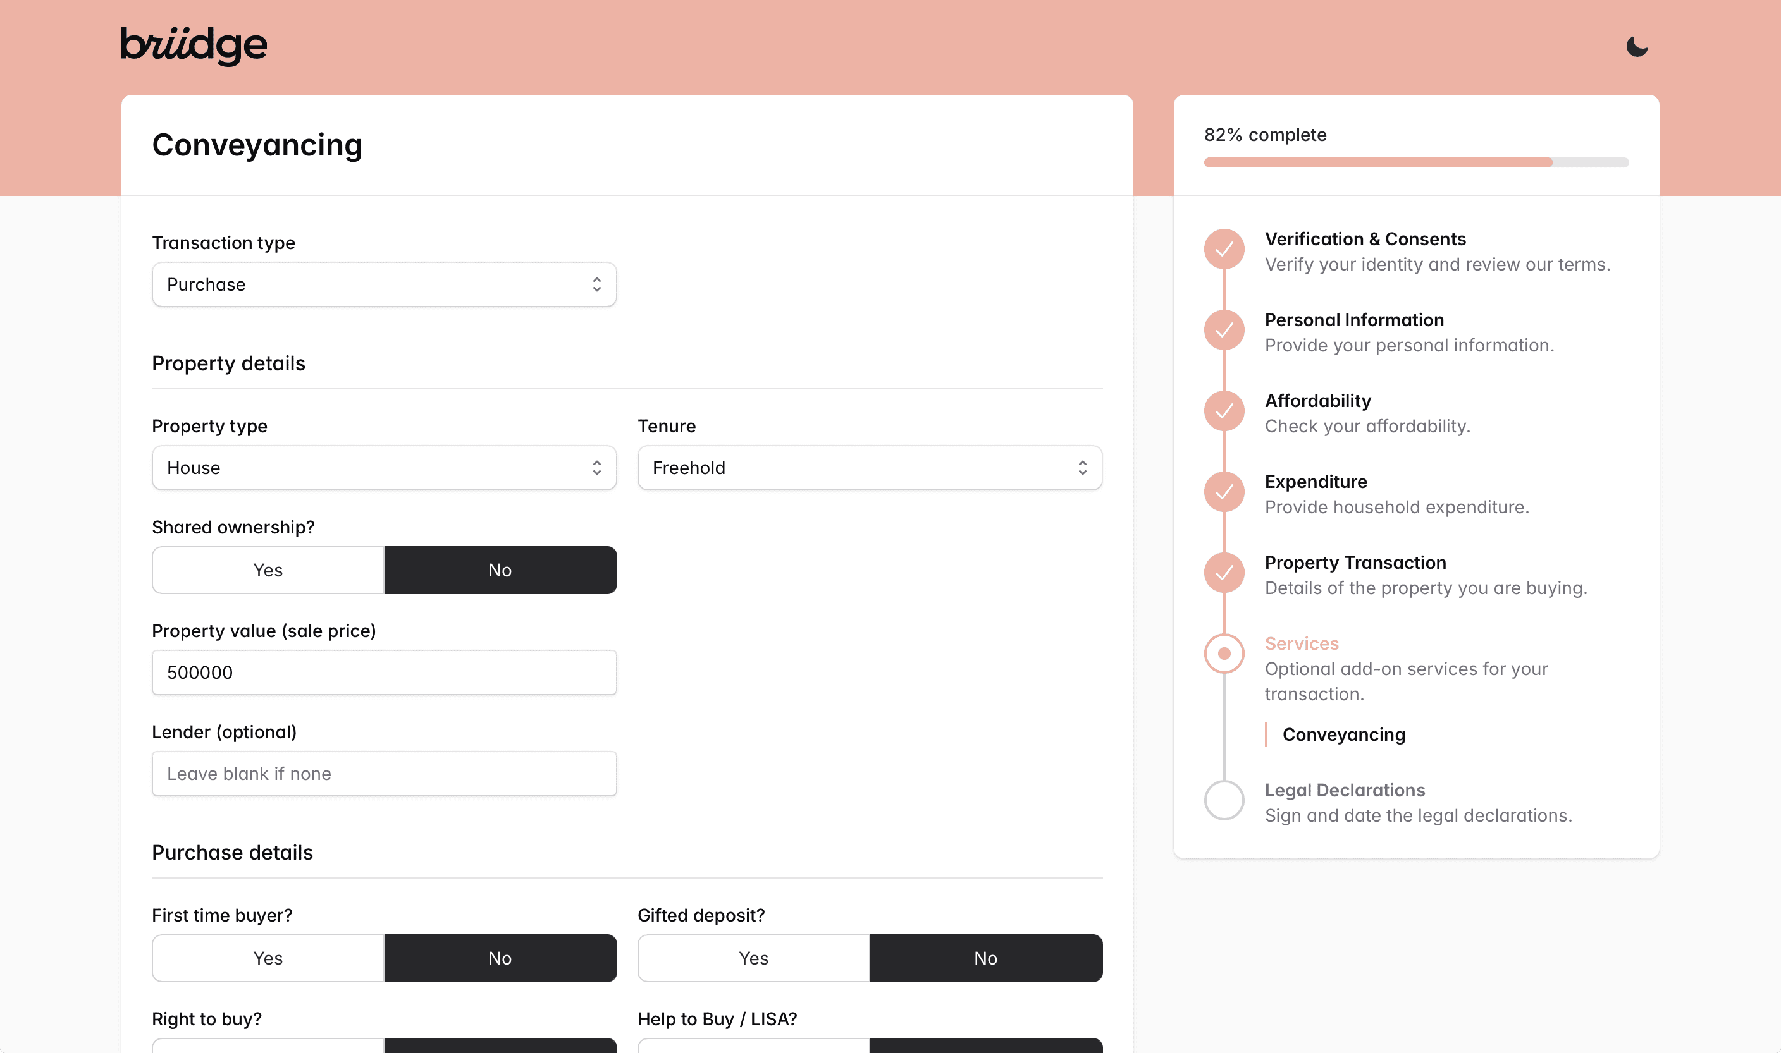
Task: Select Yes for Gifted deposit
Action: point(754,958)
